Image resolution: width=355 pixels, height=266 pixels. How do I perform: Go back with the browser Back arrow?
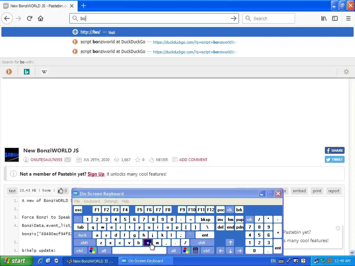coord(7,19)
